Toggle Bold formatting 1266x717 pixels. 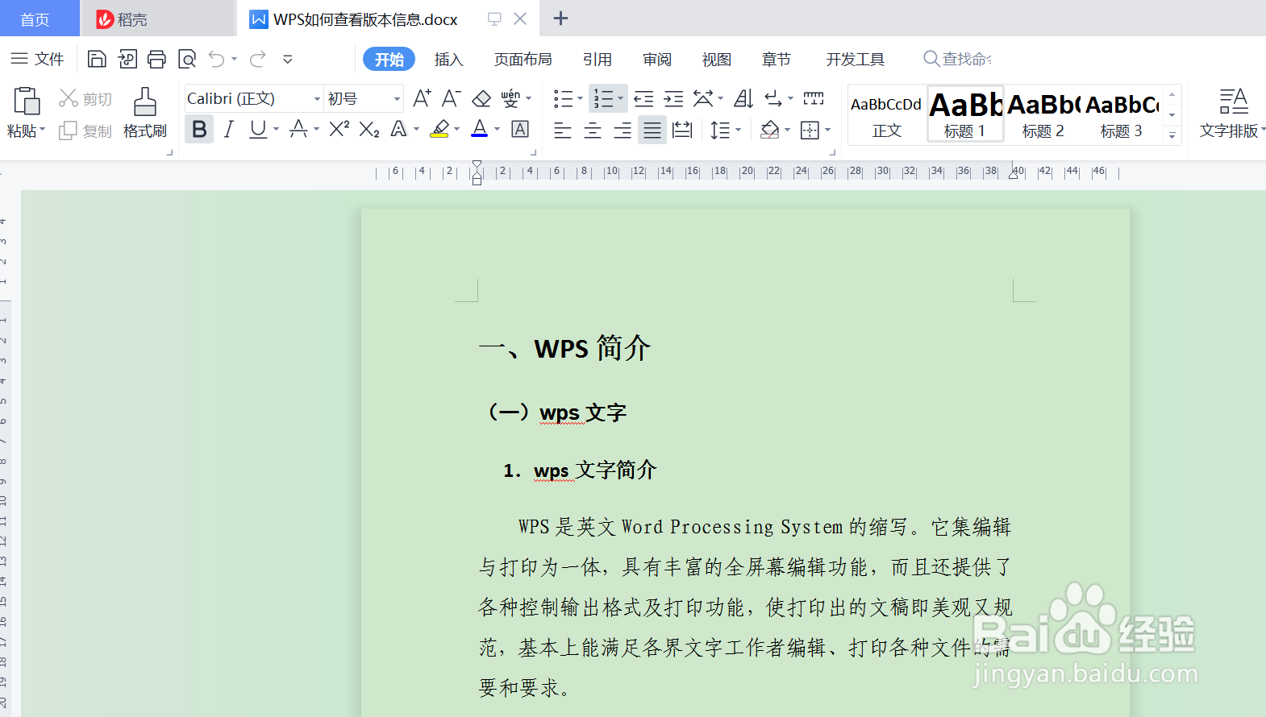[199, 129]
